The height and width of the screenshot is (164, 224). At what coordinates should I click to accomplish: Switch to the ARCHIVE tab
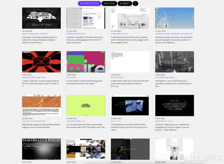click(x=109, y=3)
